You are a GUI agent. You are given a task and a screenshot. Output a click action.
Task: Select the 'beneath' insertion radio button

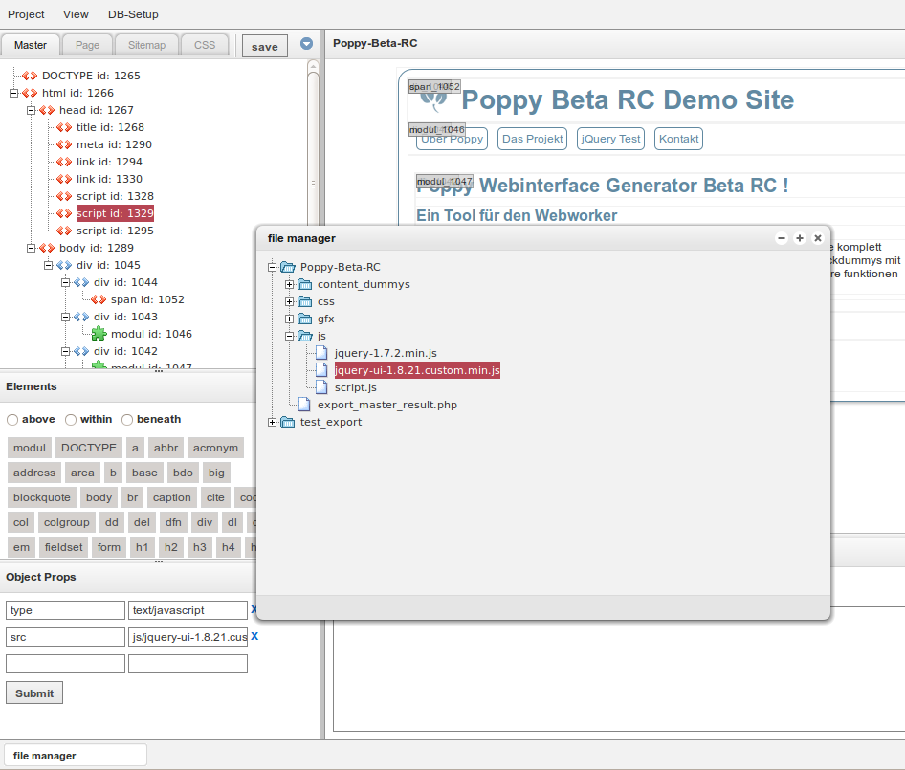[x=125, y=419]
